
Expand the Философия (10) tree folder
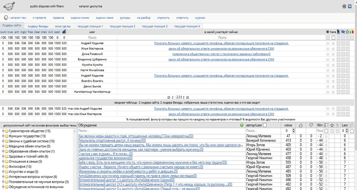4,166
